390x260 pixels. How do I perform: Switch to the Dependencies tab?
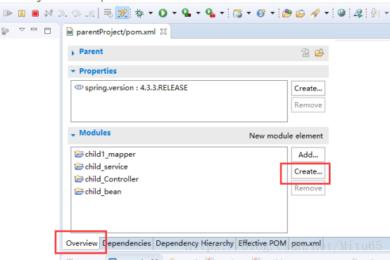pyautogui.click(x=127, y=243)
